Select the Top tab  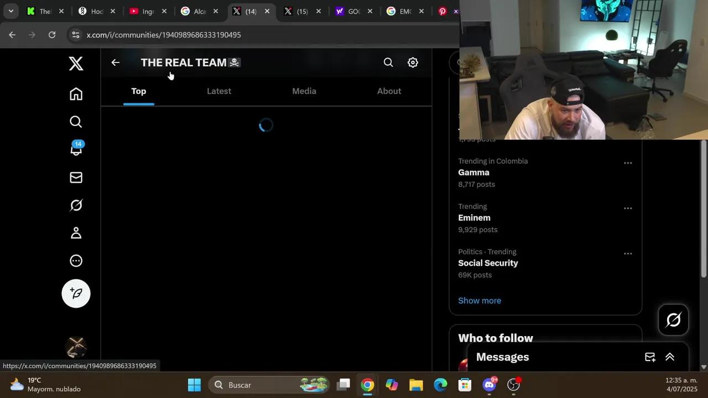tap(139, 91)
